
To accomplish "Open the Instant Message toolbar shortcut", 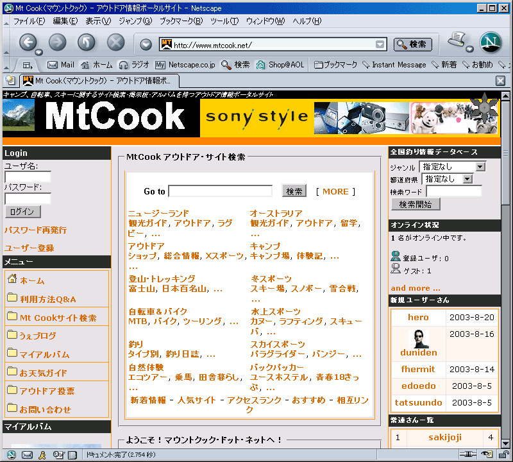I will 394,65.
